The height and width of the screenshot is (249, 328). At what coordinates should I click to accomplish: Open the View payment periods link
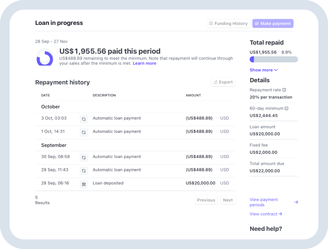[x=264, y=202]
